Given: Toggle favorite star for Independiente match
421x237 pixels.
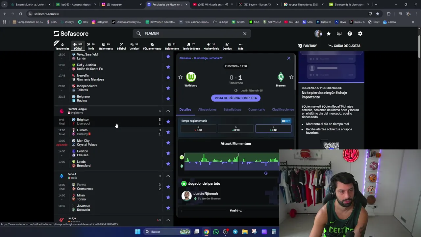Looking at the screenshot, I should (x=168, y=88).
